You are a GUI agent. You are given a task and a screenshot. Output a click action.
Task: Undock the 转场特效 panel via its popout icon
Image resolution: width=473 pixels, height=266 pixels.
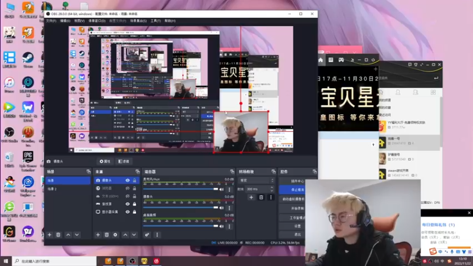click(273, 171)
